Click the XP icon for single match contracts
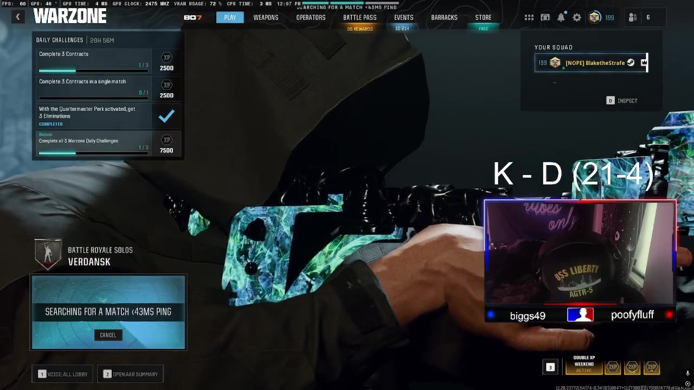Image resolution: width=694 pixels, height=390 pixels. tap(167, 85)
